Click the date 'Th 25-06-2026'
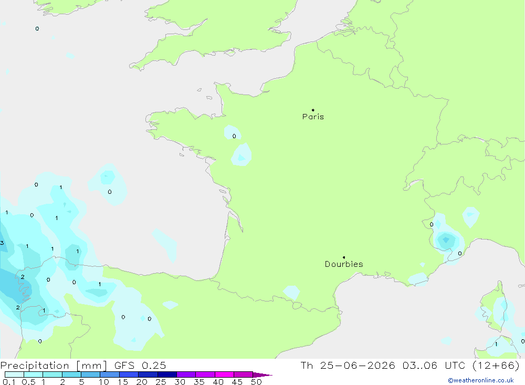525x385 pixels. pyautogui.click(x=348, y=366)
